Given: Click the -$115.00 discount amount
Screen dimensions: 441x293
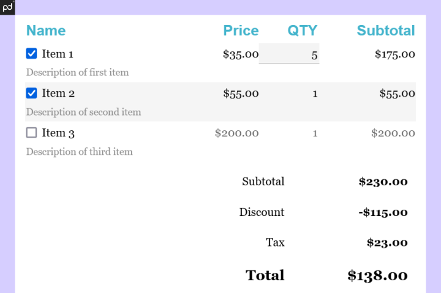Looking at the screenshot, I should (383, 212).
